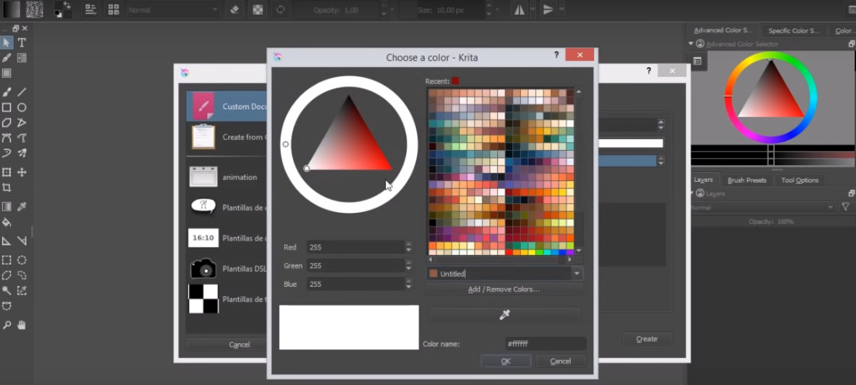Filter layers using the funnel icon
This screenshot has width=856, height=385.
tap(846, 207)
